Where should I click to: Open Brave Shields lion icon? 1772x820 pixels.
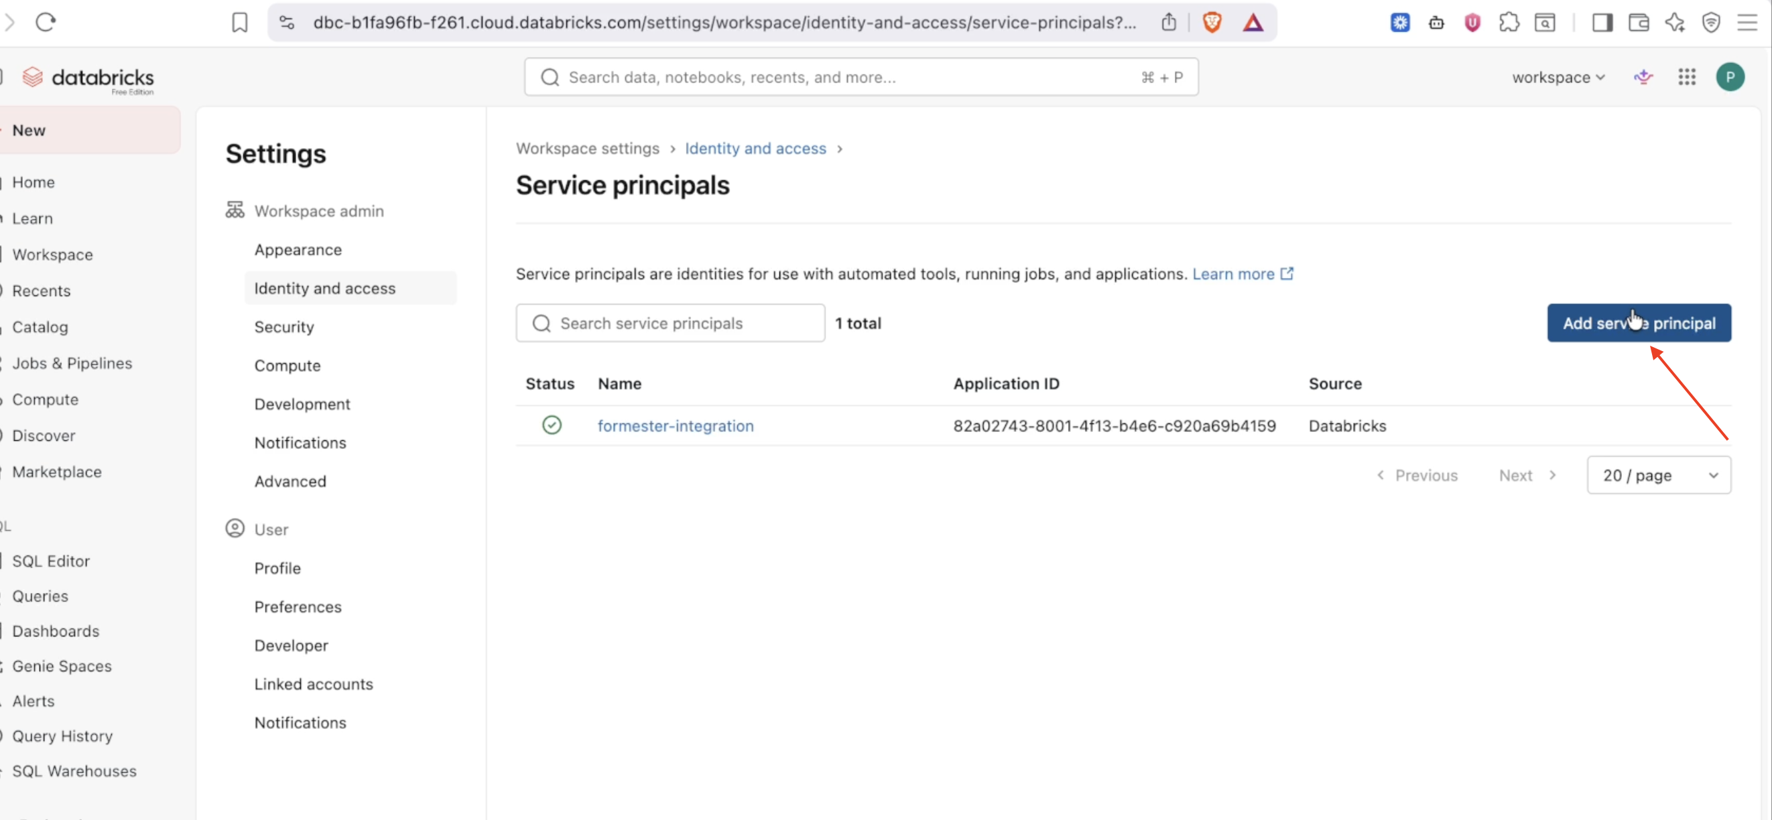[1212, 23]
